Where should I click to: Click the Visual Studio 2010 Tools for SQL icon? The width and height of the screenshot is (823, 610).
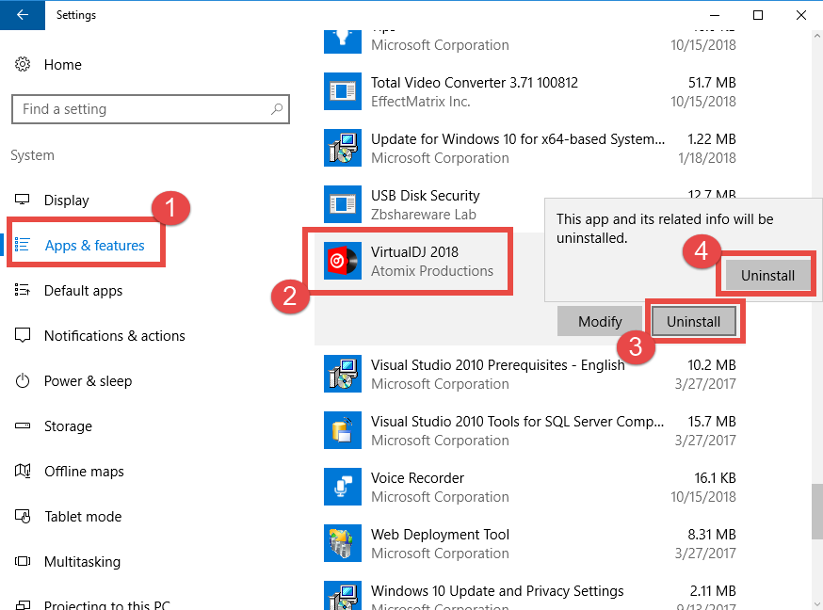pyautogui.click(x=343, y=430)
